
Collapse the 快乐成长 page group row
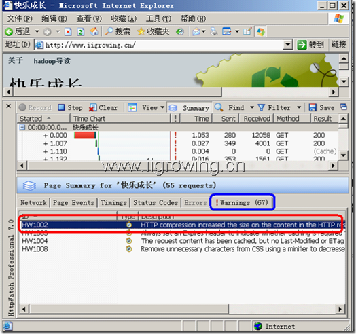(x=22, y=128)
